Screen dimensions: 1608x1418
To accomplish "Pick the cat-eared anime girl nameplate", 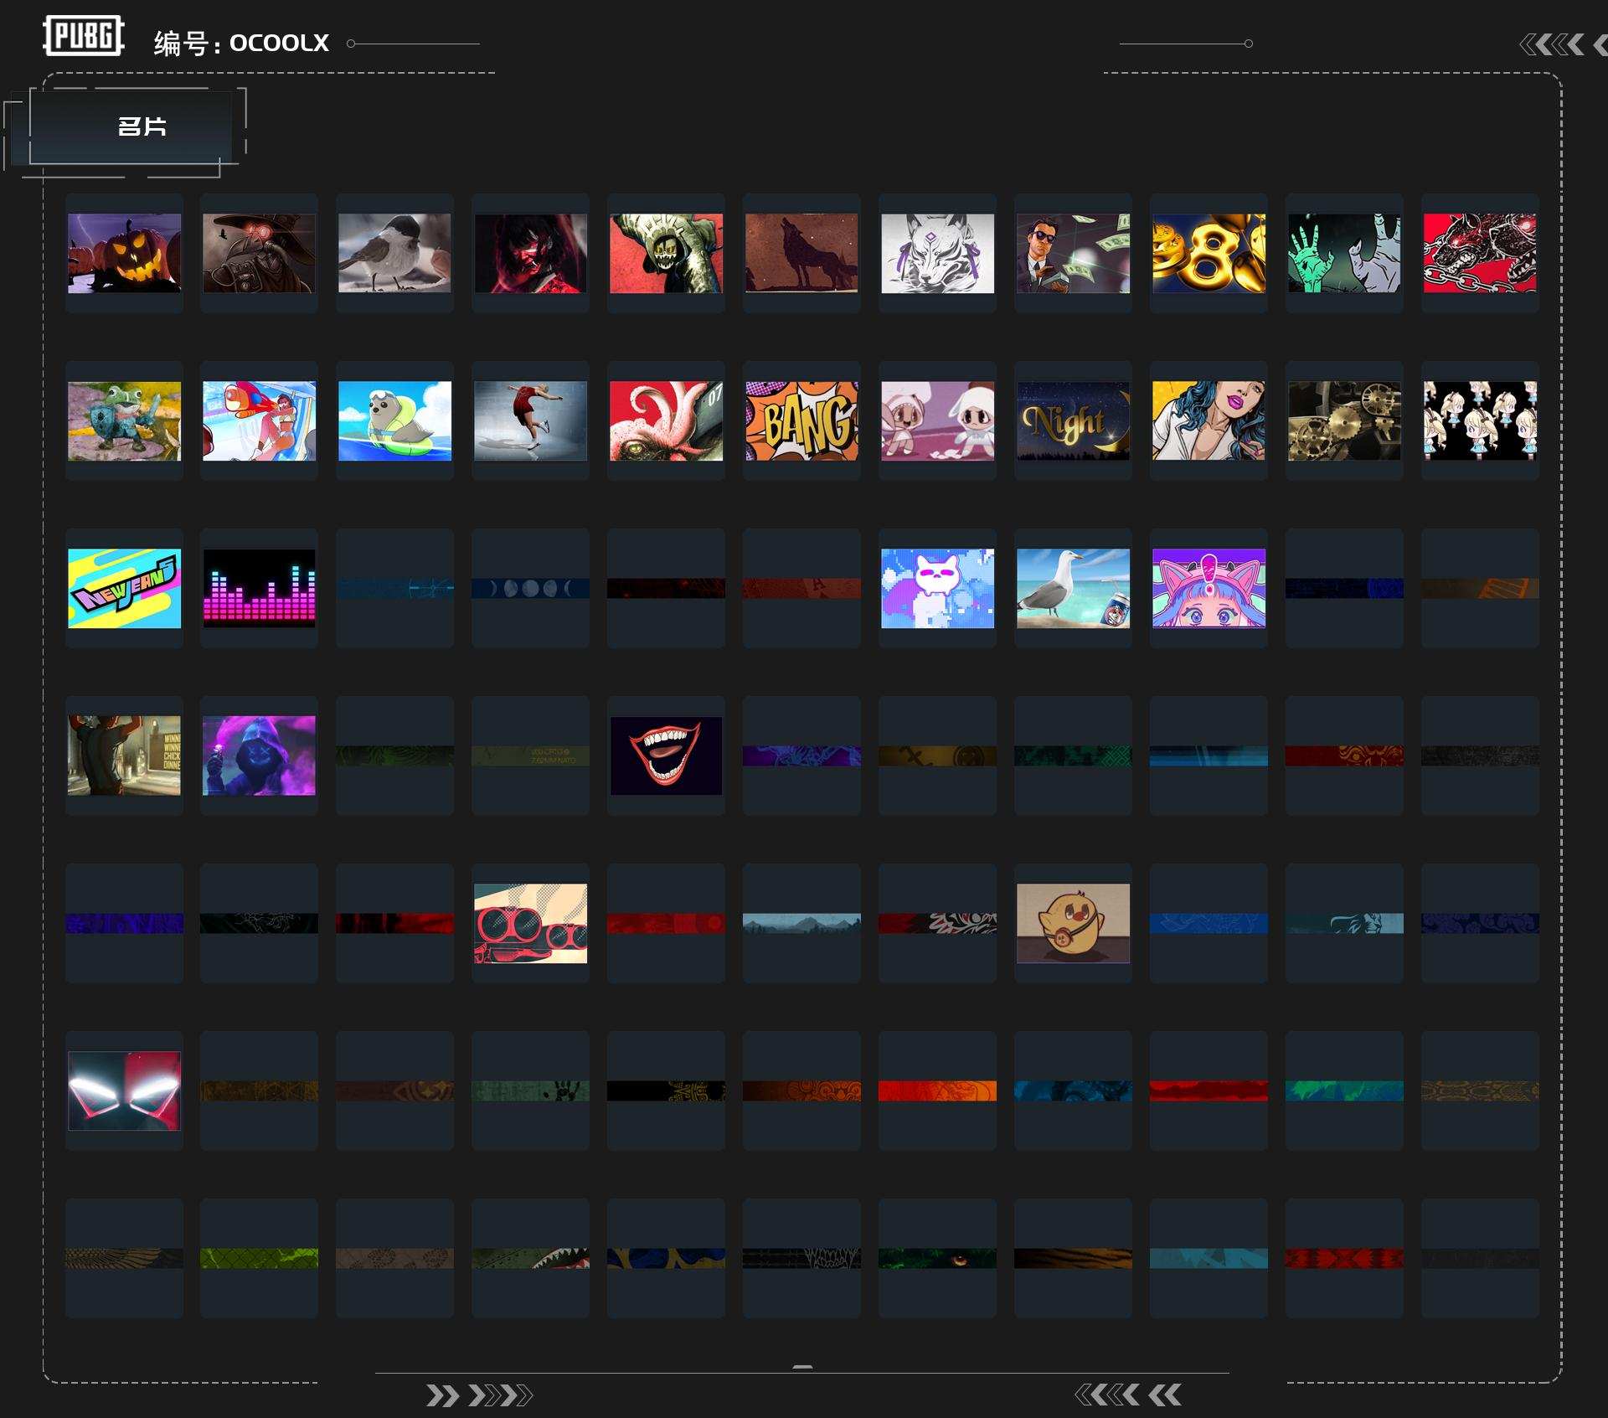I will (x=1209, y=588).
